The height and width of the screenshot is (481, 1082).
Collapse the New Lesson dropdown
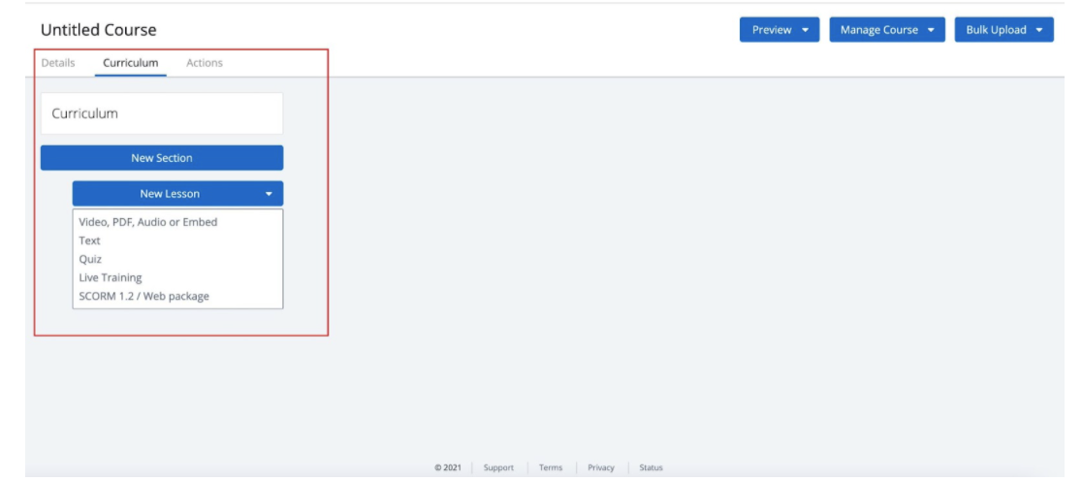pos(177,194)
